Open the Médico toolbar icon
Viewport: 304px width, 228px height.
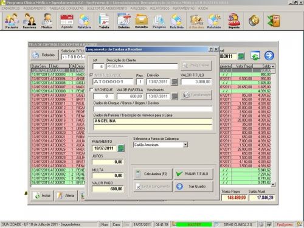click(x=47, y=21)
